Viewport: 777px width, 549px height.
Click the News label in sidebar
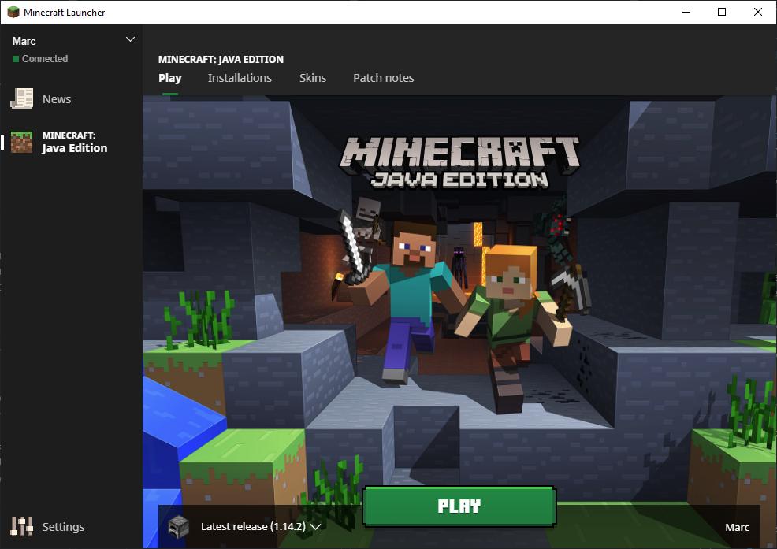click(x=57, y=99)
